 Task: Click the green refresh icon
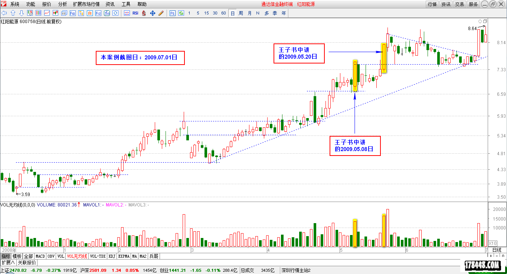pos(181,13)
